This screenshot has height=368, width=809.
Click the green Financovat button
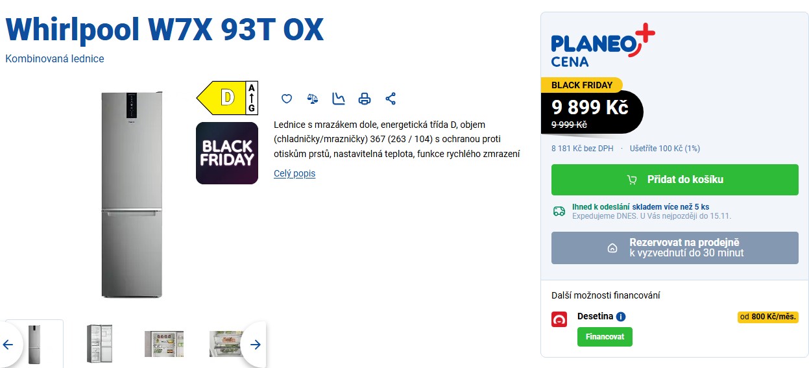tap(605, 337)
